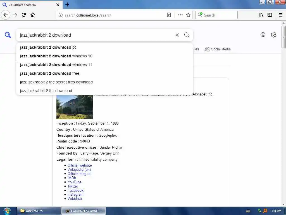This screenshot has width=286, height=215.
Task: Open the browser hamburger menu
Action: click(x=281, y=15)
